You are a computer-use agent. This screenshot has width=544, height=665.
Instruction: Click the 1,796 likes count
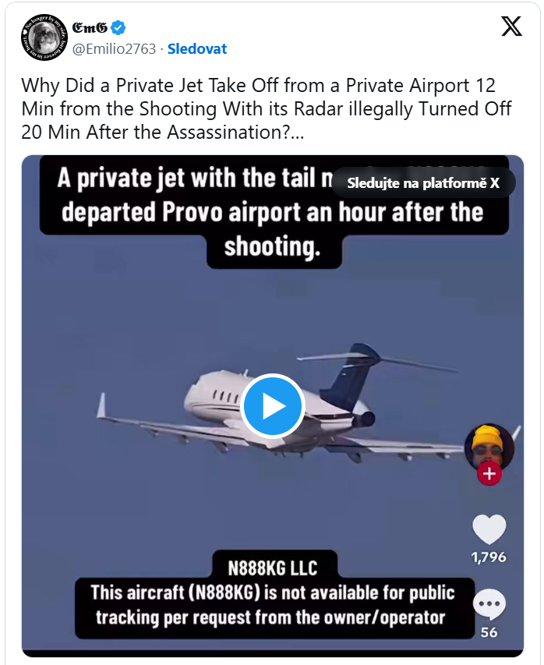(489, 557)
